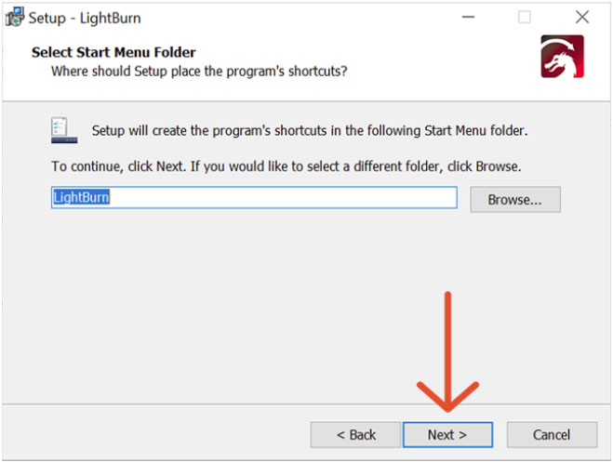
Task: Open the Browse folder dialog
Action: coord(515,200)
